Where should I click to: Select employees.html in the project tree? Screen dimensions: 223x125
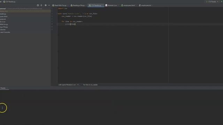pos(4,16)
